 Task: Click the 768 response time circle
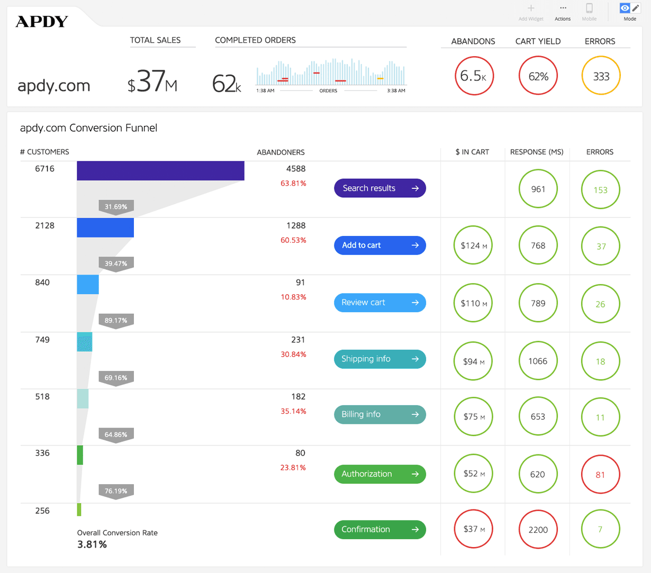(538, 245)
